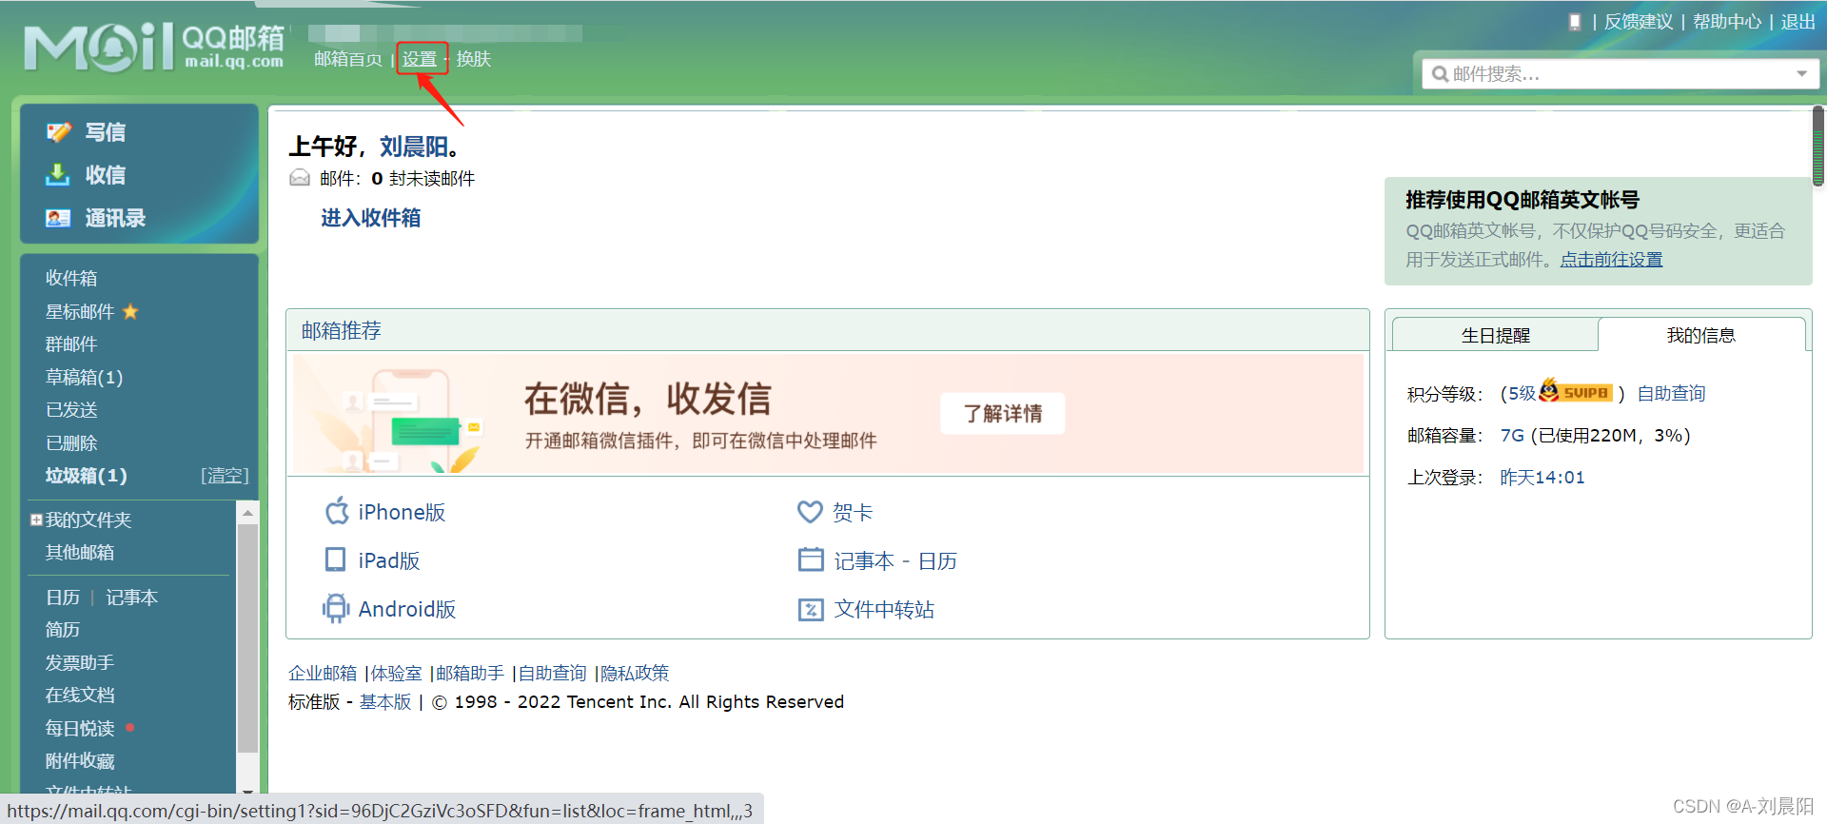The height and width of the screenshot is (824, 1827).
Task: Open 换肤 to change the skin
Action: tap(474, 59)
